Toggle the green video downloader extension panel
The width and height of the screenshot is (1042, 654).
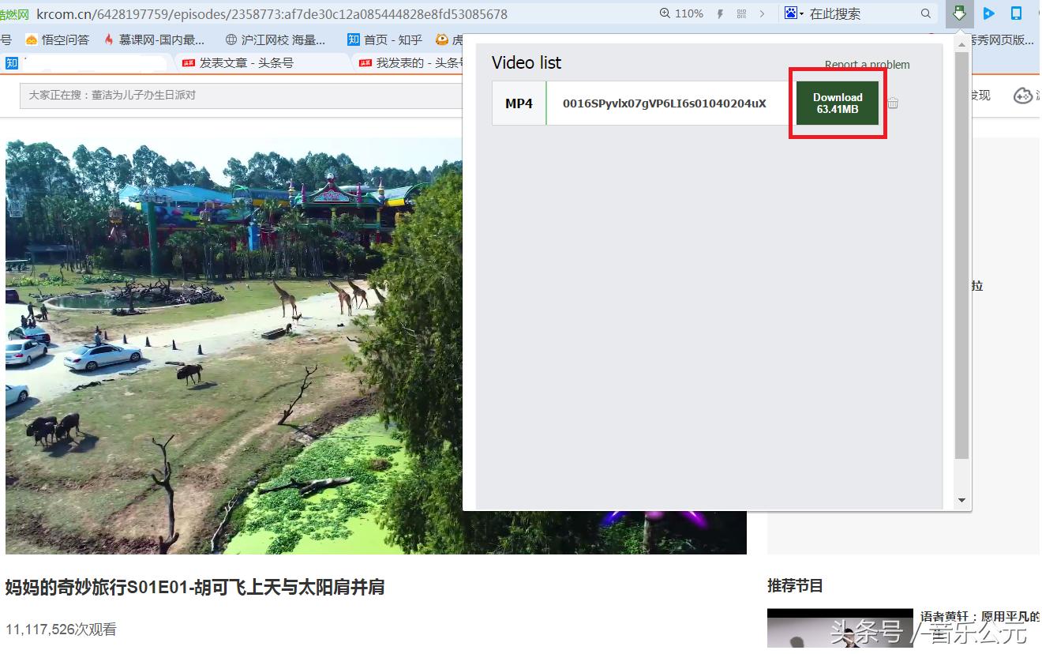coord(960,13)
